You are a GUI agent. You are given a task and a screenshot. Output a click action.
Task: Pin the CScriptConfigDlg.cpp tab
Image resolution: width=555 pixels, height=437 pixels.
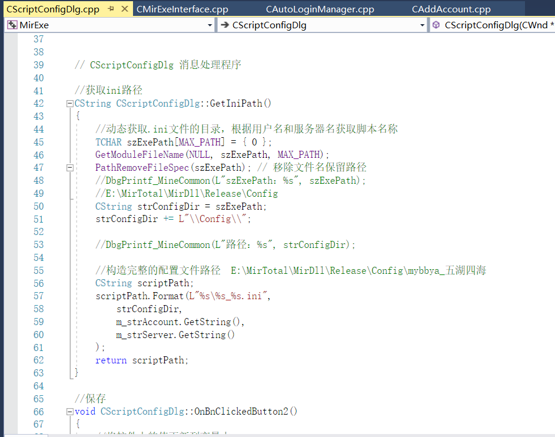pos(111,9)
